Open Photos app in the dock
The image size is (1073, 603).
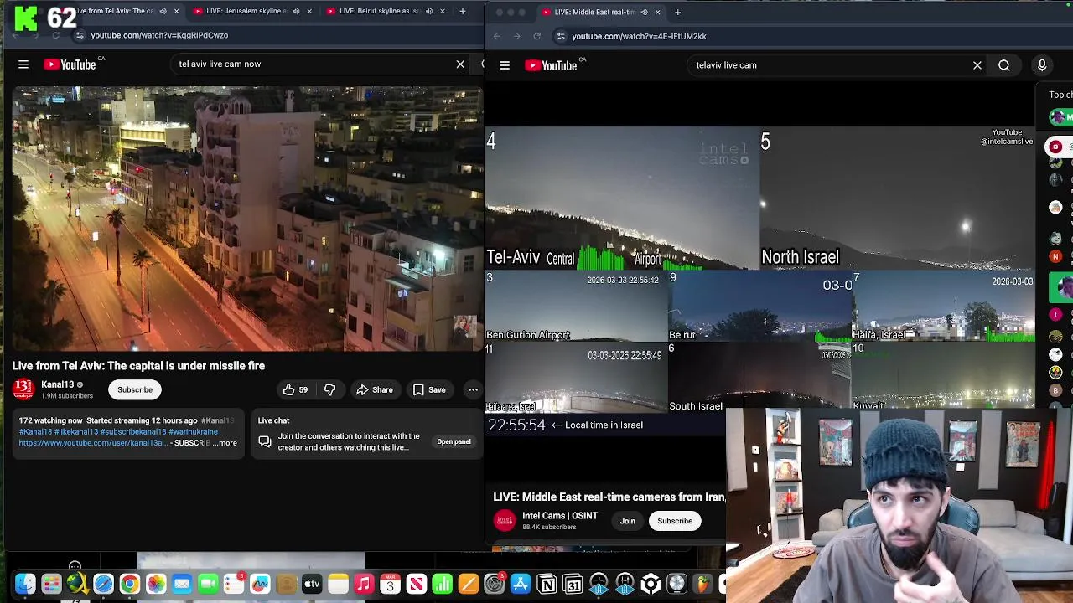pos(156,584)
